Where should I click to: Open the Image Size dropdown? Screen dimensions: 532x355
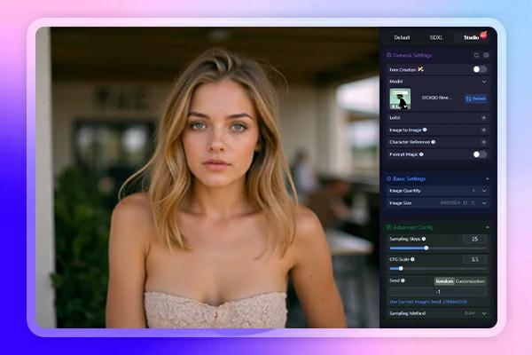click(438, 203)
